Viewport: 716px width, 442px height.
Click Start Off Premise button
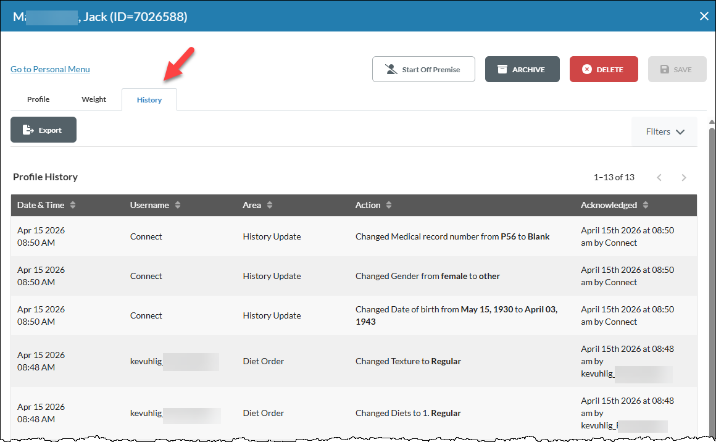(x=423, y=69)
